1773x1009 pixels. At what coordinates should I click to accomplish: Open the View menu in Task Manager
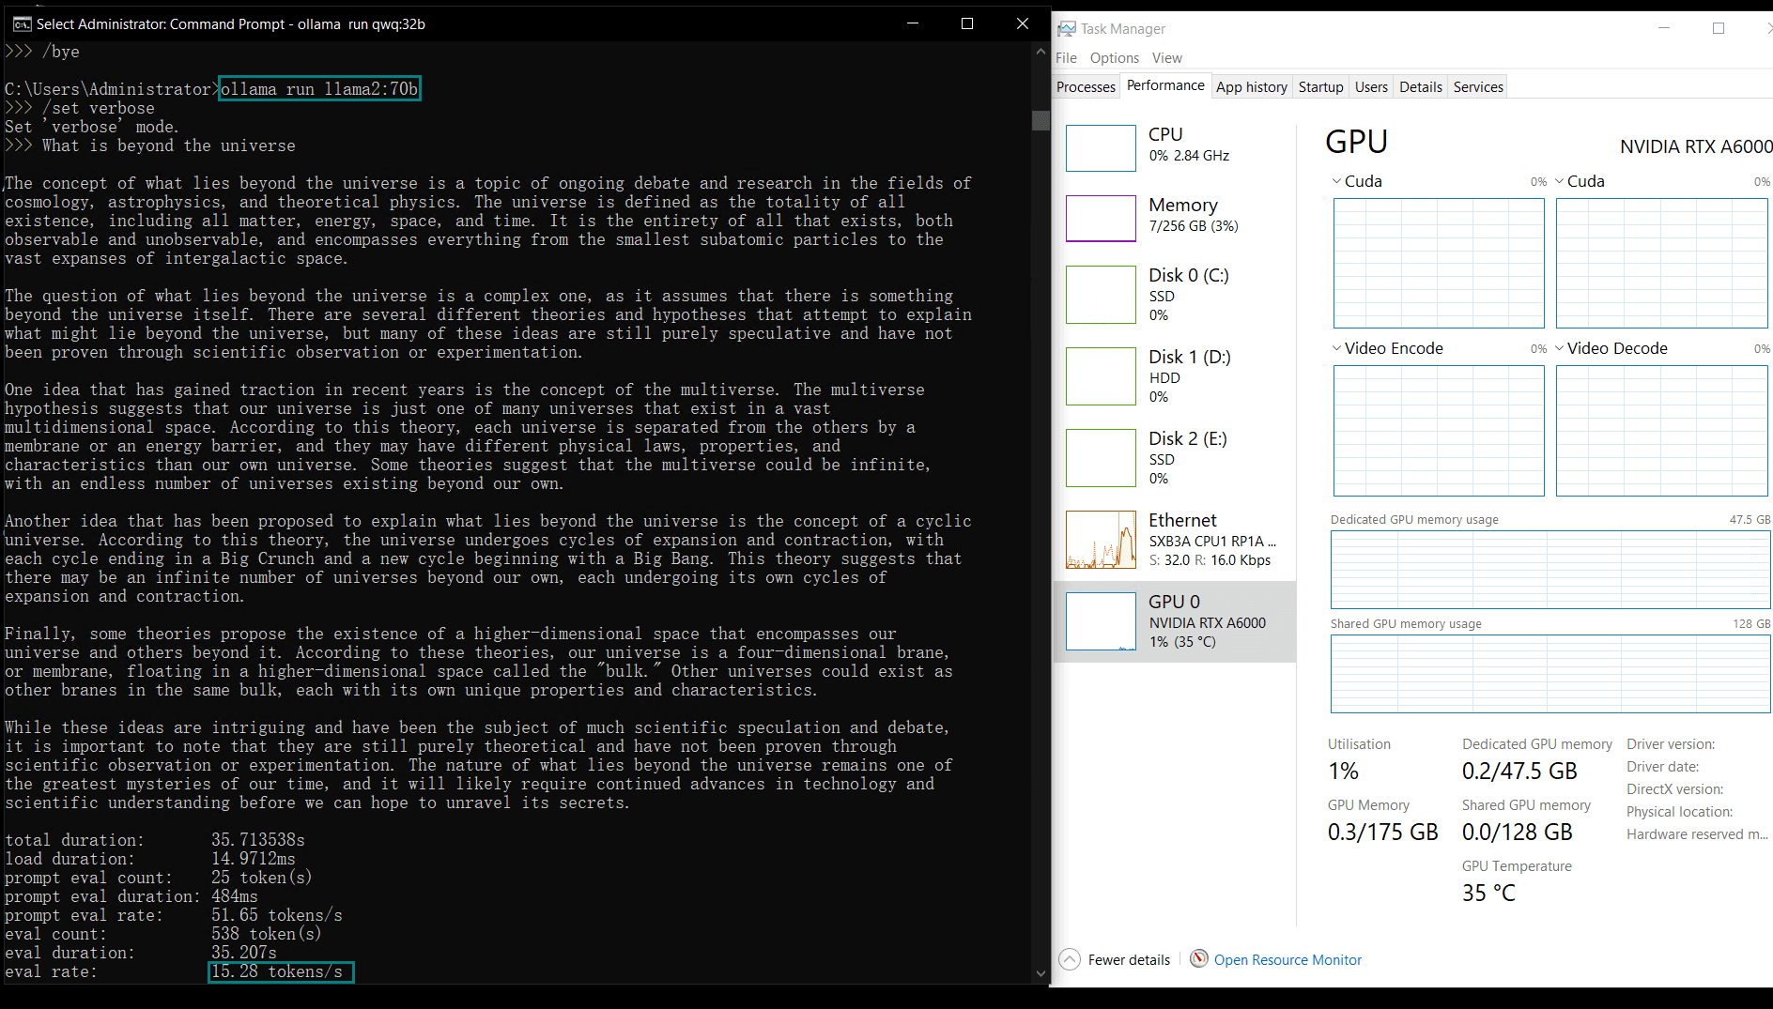click(x=1167, y=58)
